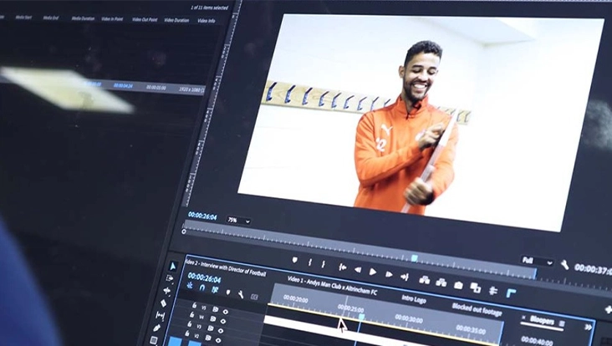Click the Video Duration column header
This screenshot has height=346, width=612.
tap(176, 20)
